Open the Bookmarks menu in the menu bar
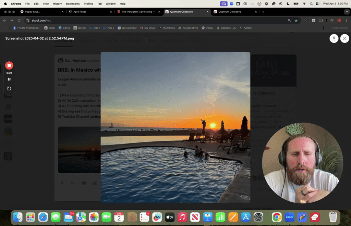Image resolution: width=351 pixels, height=226 pixels. [x=73, y=3]
